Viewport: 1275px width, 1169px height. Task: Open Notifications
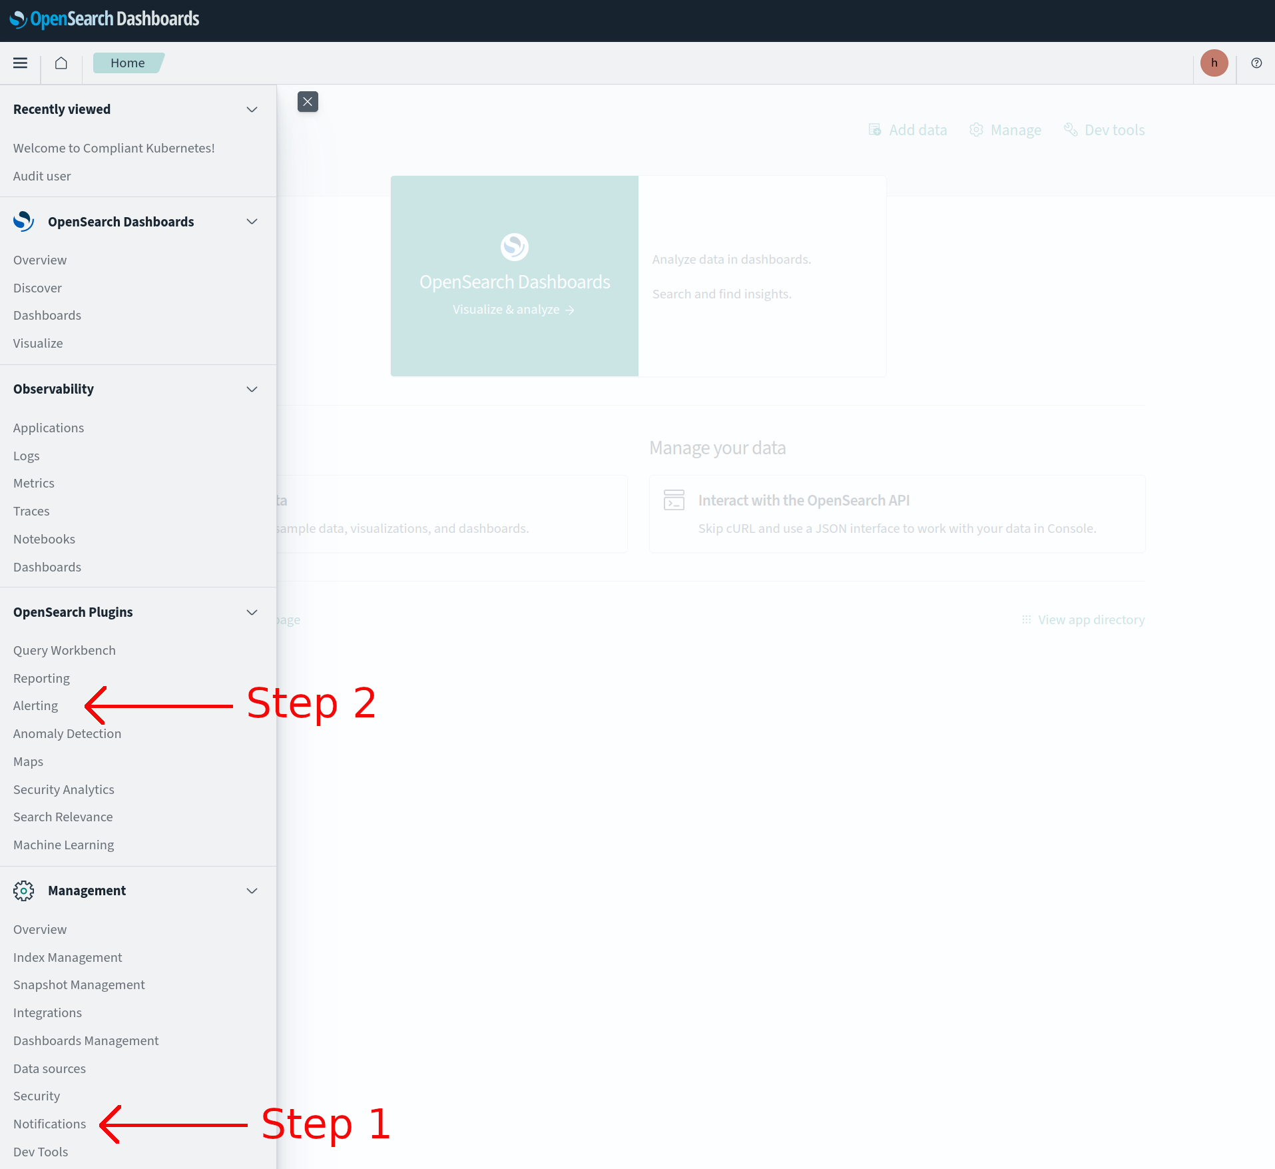point(50,1124)
